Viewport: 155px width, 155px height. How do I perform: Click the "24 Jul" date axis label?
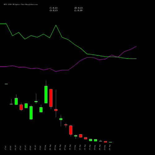click(15, 148)
